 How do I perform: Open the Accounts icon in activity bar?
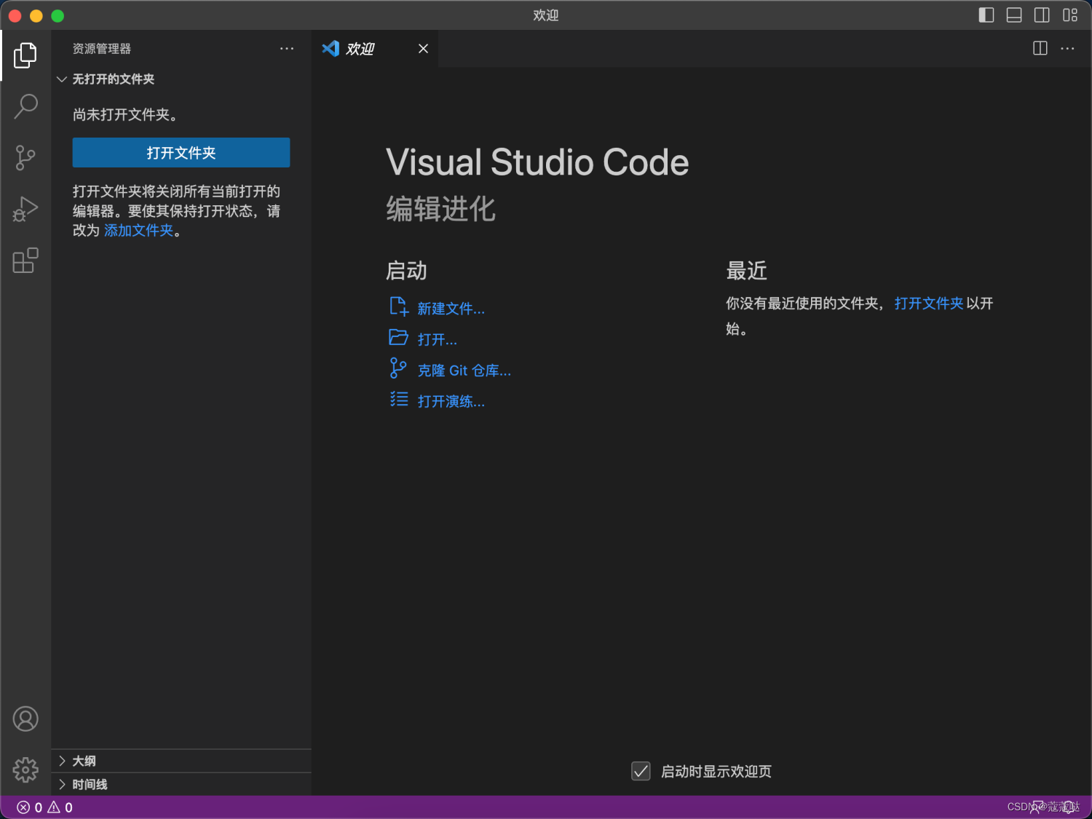coord(25,719)
